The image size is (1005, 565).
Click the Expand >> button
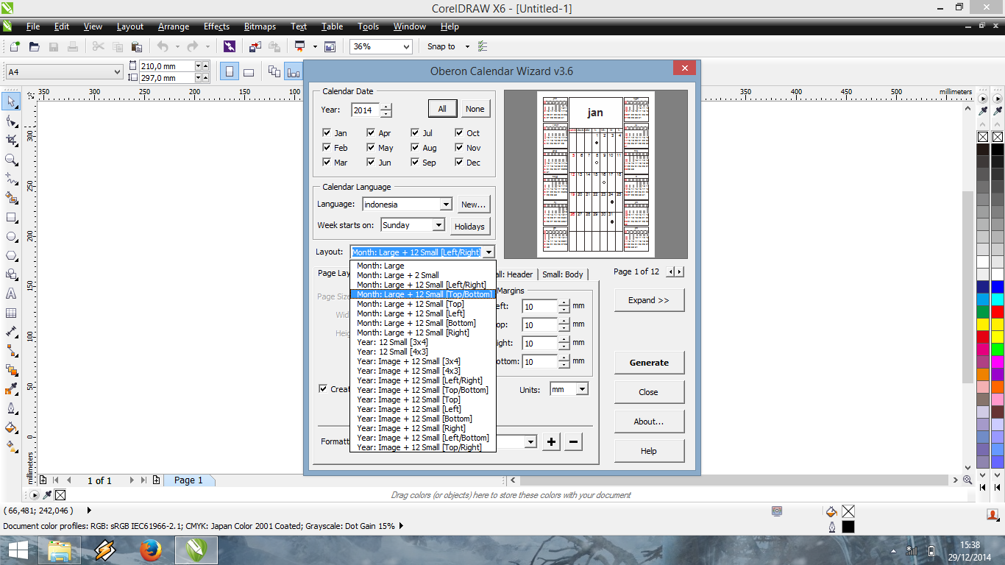click(x=649, y=300)
